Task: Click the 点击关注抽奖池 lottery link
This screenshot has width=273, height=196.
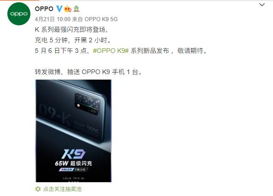Action: coord(62,189)
